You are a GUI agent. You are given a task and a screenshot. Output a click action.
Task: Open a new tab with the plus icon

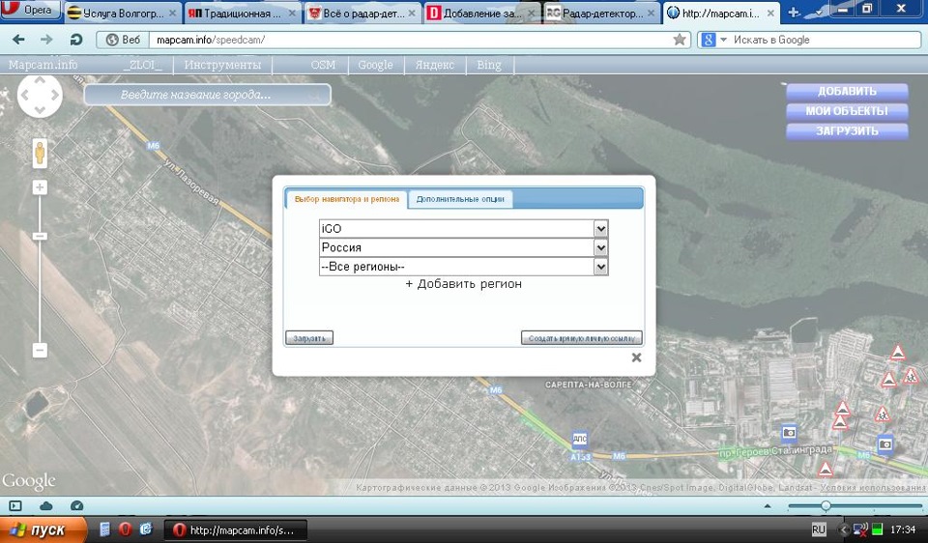(794, 13)
